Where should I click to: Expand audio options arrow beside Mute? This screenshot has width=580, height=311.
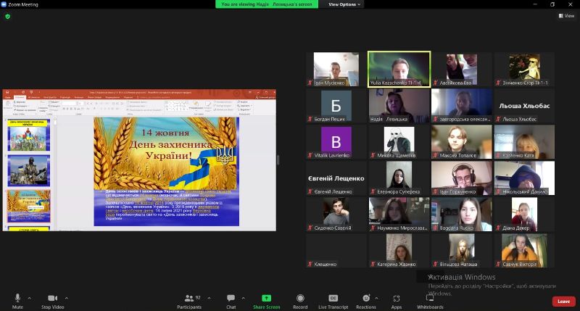click(29, 297)
